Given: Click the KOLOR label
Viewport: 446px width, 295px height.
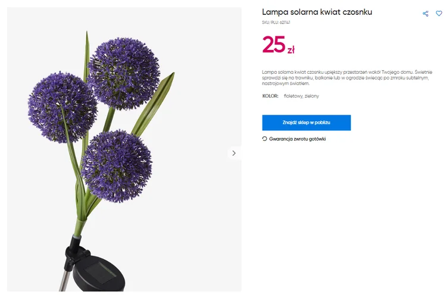Looking at the screenshot, I should (x=270, y=96).
